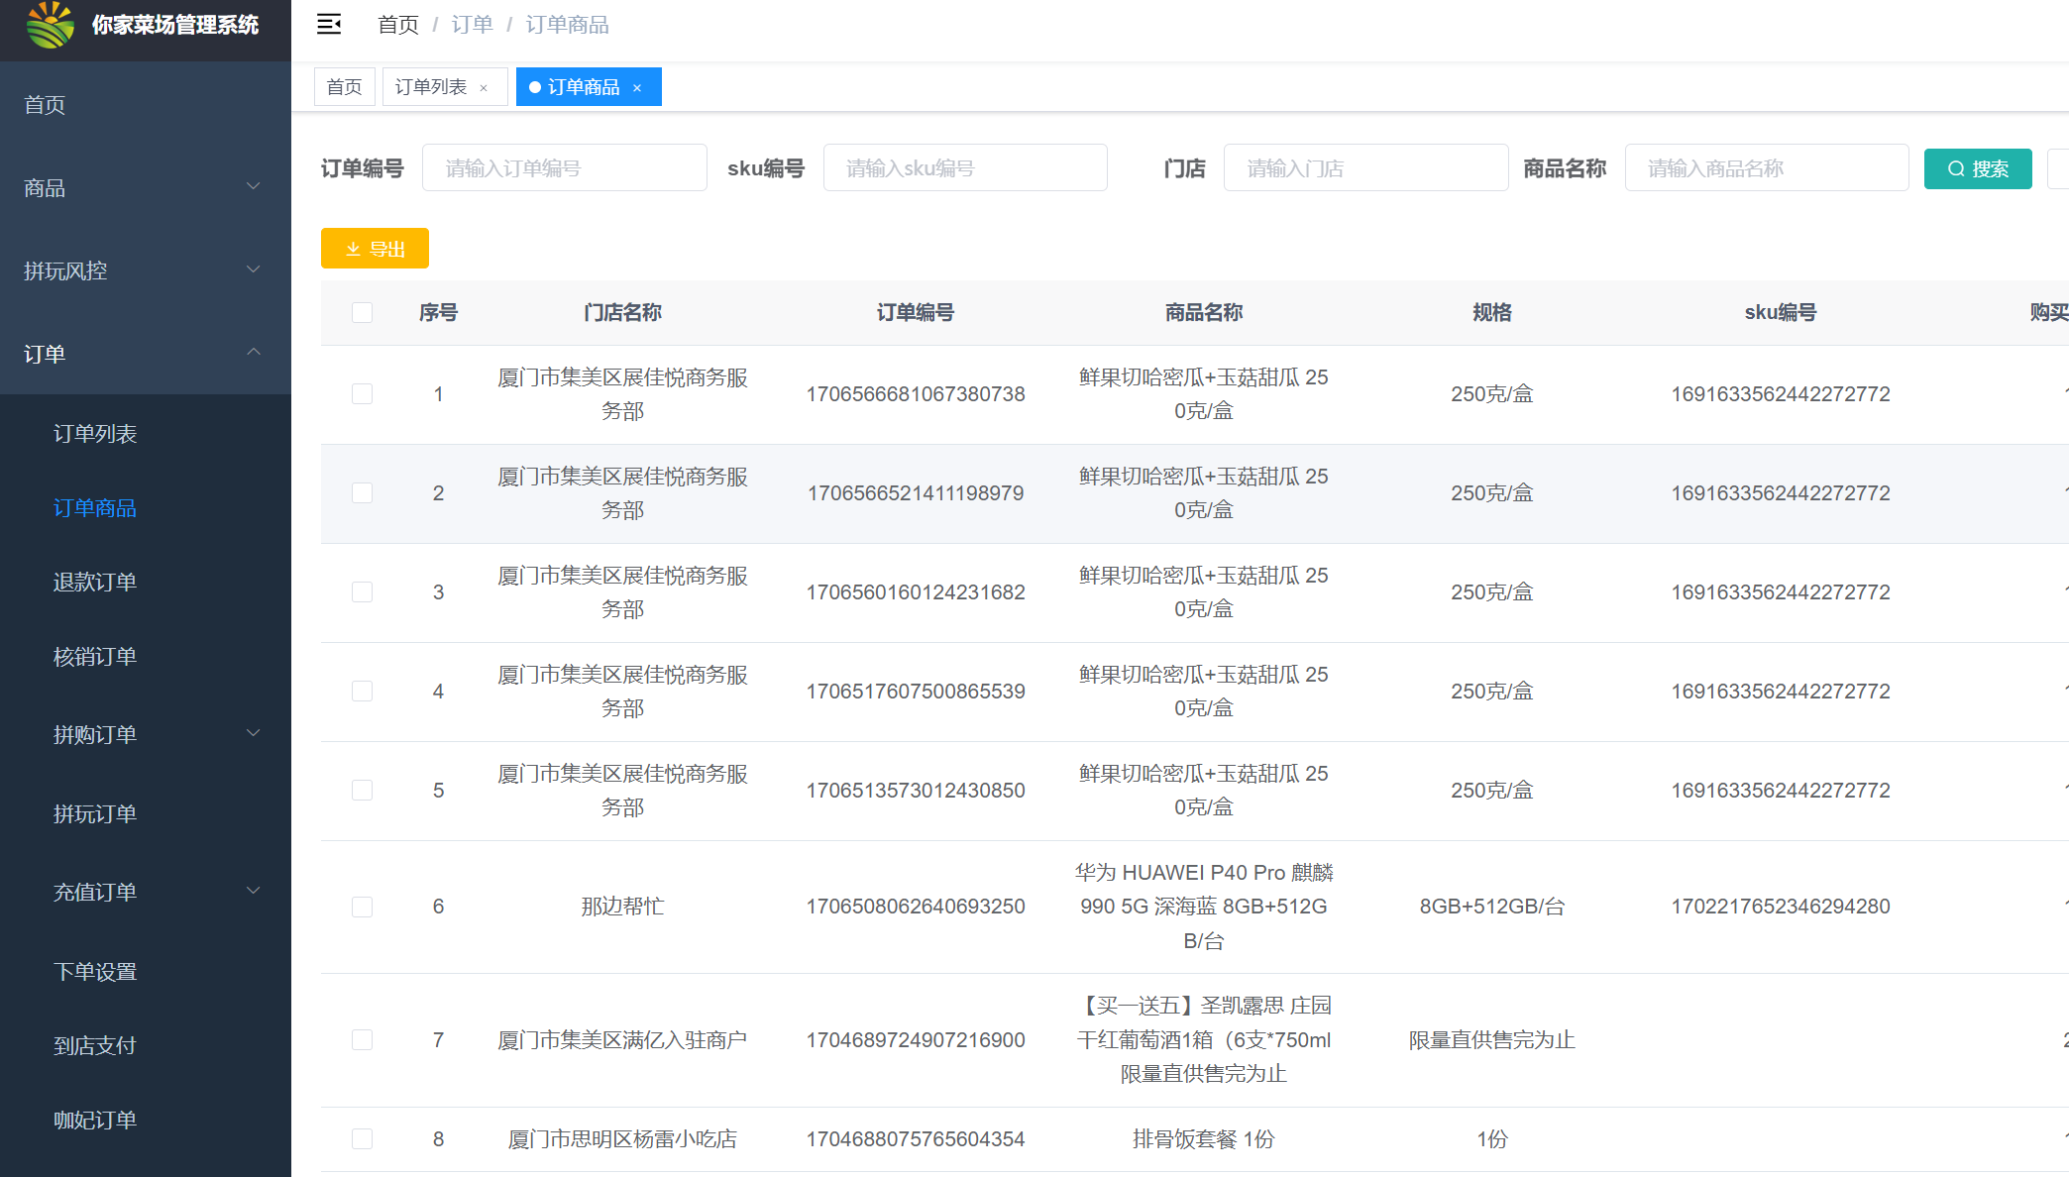Click the 门店名称 column header
This screenshot has height=1177, width=2069.
(x=622, y=313)
